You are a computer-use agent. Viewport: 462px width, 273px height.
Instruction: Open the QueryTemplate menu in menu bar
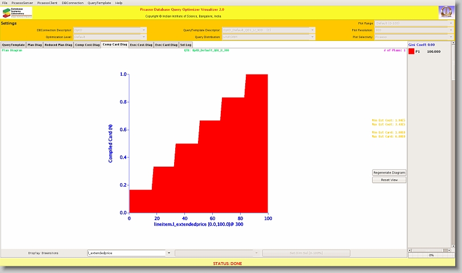pos(100,3)
